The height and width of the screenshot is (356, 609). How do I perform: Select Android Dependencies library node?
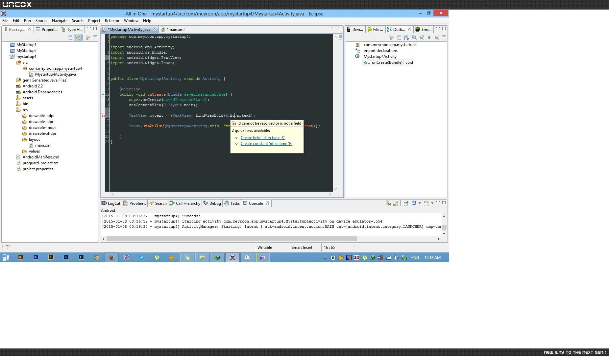[x=42, y=92]
